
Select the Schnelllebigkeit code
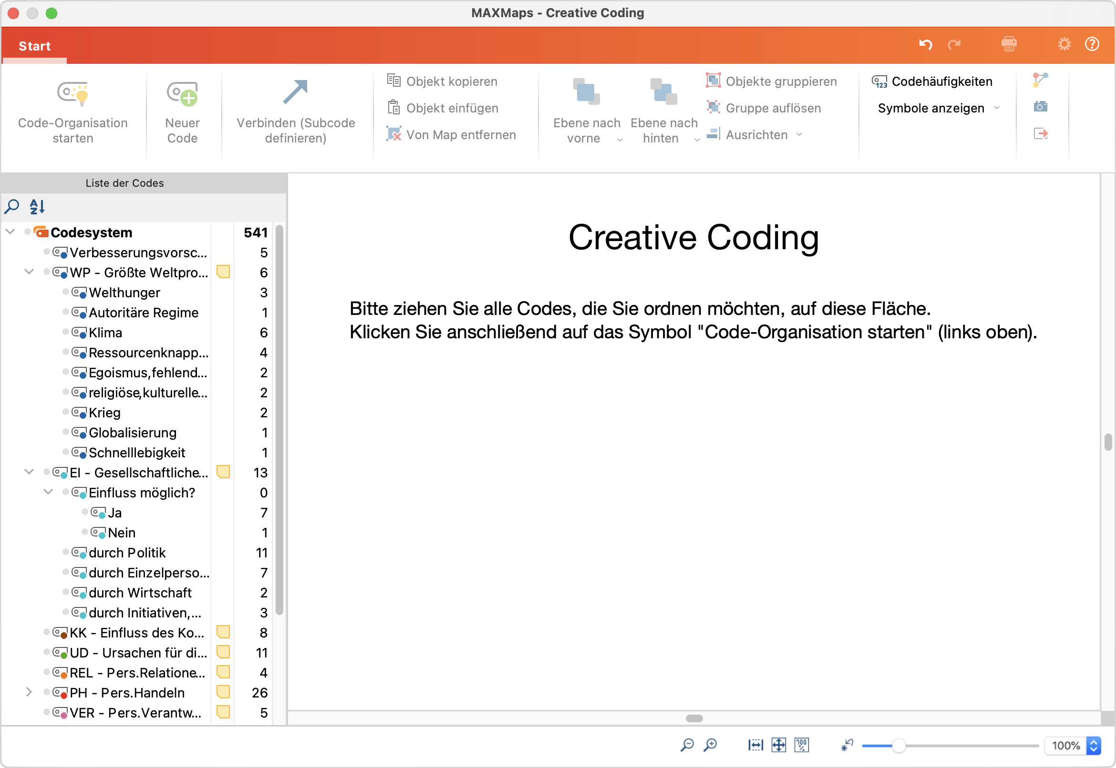(137, 453)
